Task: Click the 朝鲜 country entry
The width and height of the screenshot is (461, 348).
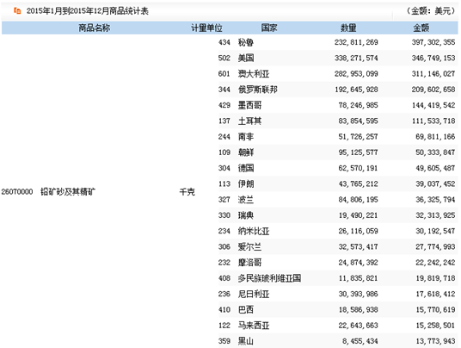Action: coord(246,152)
